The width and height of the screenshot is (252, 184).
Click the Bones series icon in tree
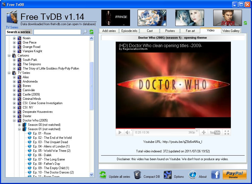(x=19, y=86)
